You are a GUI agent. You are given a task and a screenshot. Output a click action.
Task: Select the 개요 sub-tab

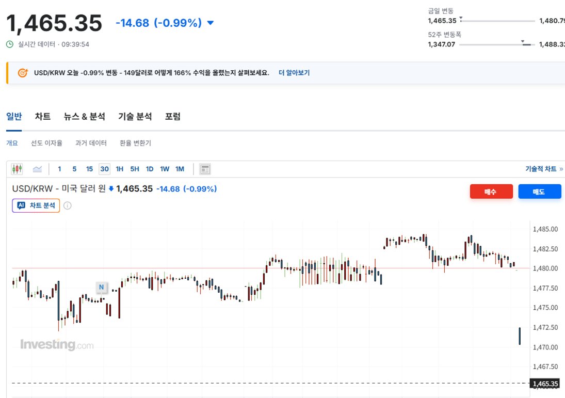[x=12, y=143]
